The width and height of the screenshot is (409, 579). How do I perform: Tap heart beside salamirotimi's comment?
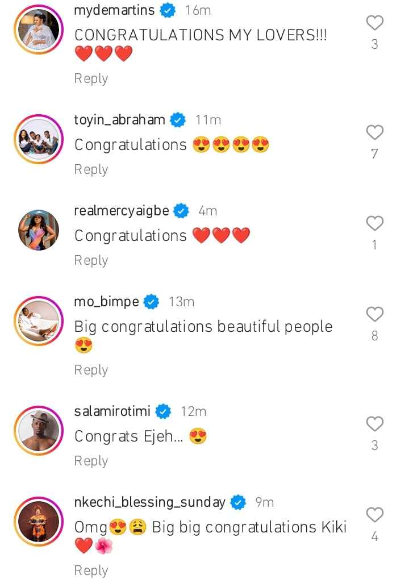point(375,423)
